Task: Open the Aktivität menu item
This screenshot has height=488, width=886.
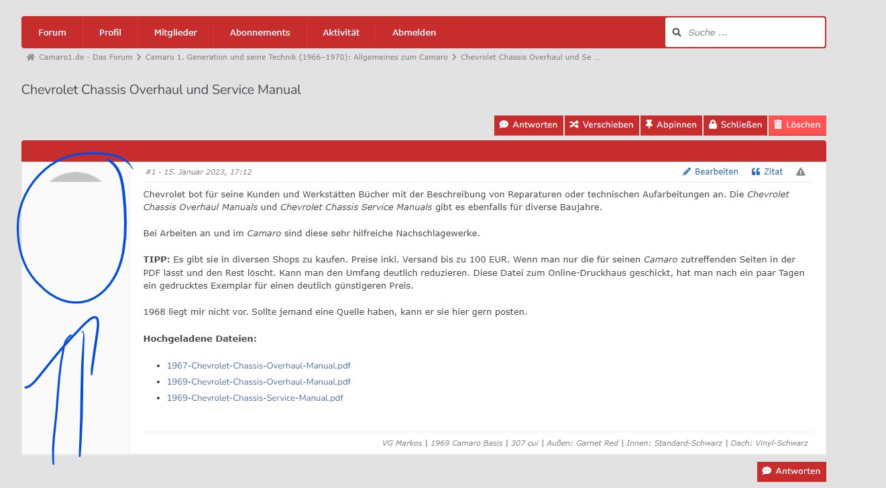Action: tap(341, 32)
